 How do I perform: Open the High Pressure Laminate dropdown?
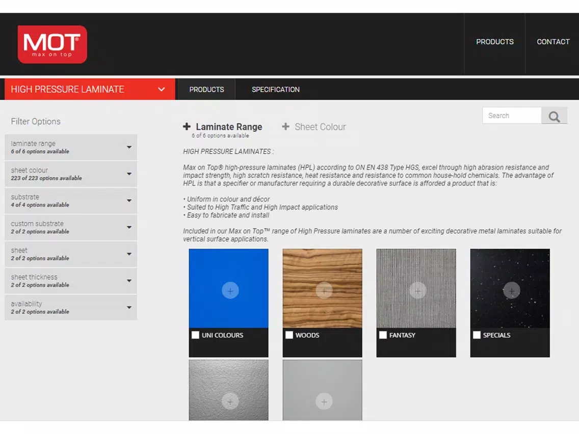tap(90, 89)
